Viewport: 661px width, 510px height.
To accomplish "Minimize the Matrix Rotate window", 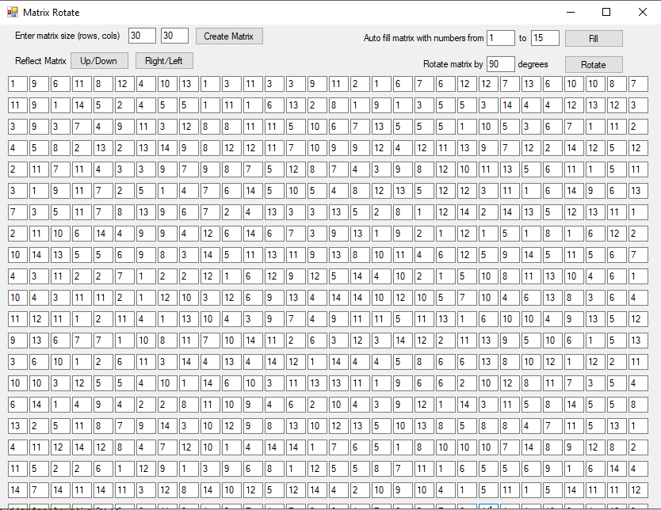I will [x=571, y=12].
